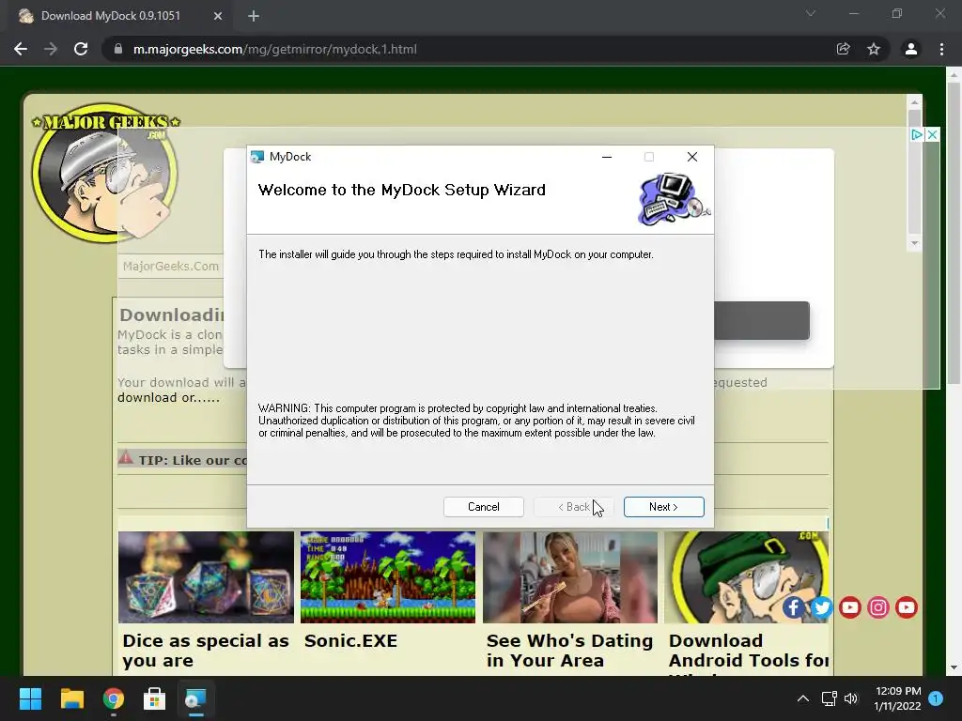The image size is (962, 721).
Task: Click the 'TIP: Like our co' heading
Action: tap(193, 460)
